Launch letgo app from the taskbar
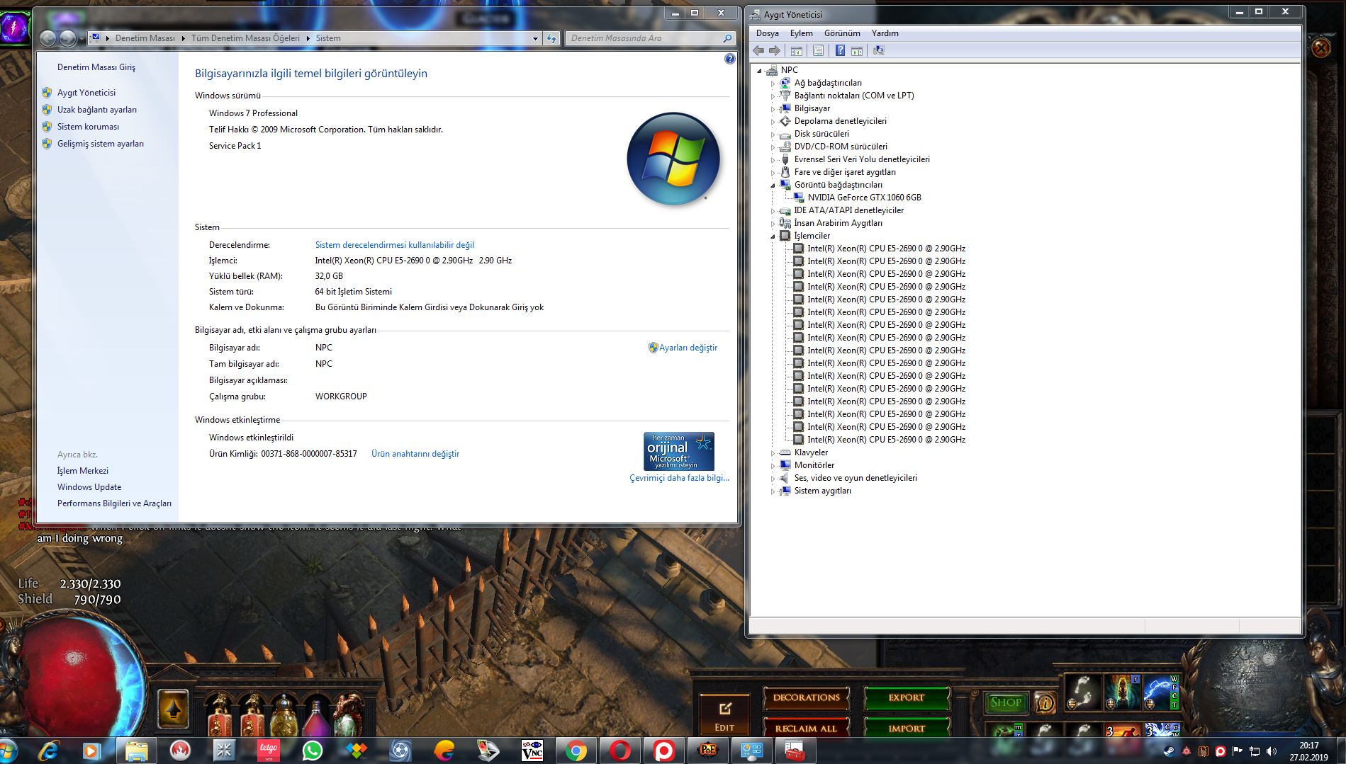The image size is (1346, 764). pos(268,751)
